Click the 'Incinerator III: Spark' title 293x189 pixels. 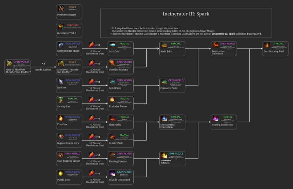[186, 14]
